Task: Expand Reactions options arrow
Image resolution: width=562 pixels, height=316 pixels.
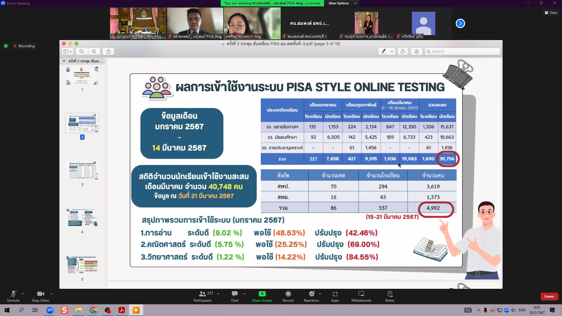Action: (x=320, y=294)
